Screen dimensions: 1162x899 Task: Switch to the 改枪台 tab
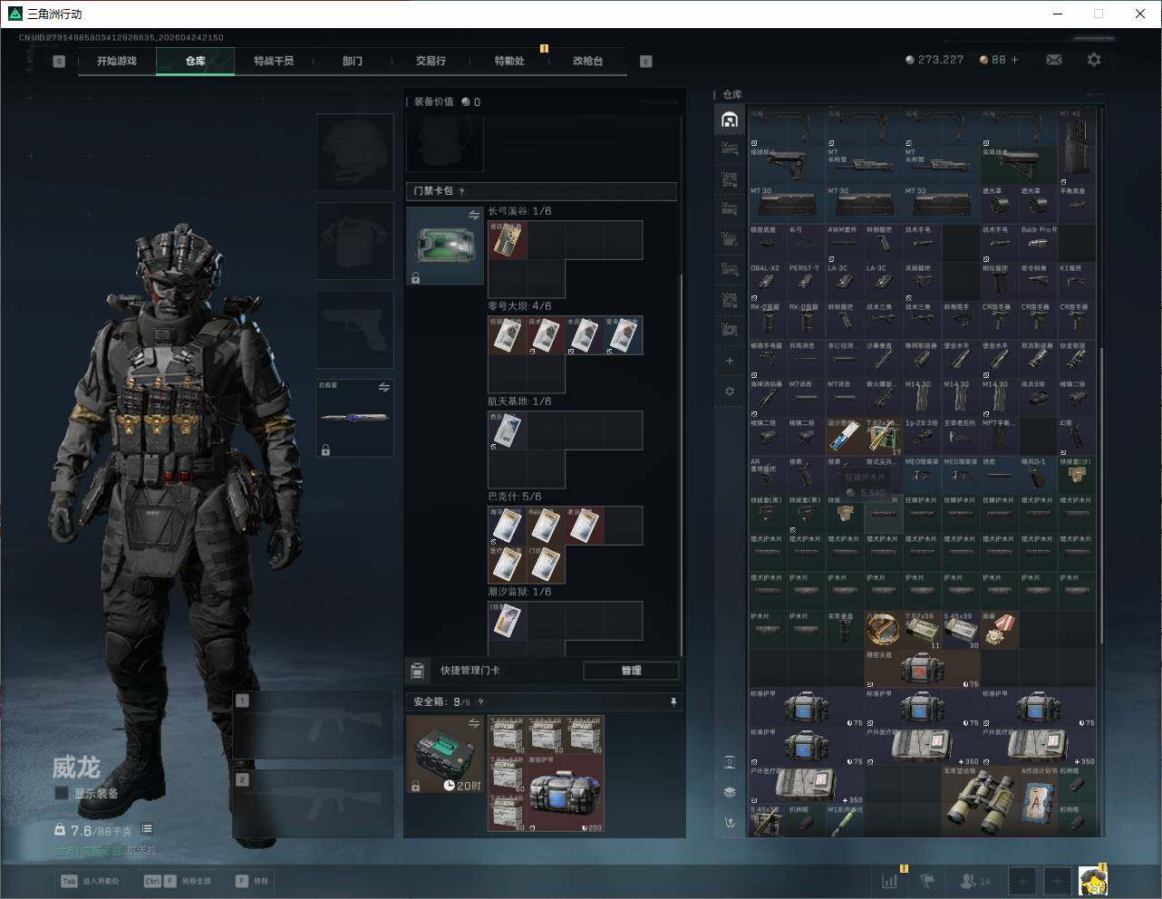click(x=587, y=61)
